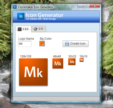
Task: Click the IG logo in the header
Action: pyautogui.click(x=21, y=16)
